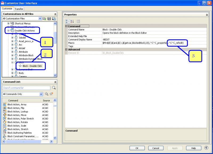Create a new command with the star icon
The width and height of the screenshot is (213, 154).
51,94
